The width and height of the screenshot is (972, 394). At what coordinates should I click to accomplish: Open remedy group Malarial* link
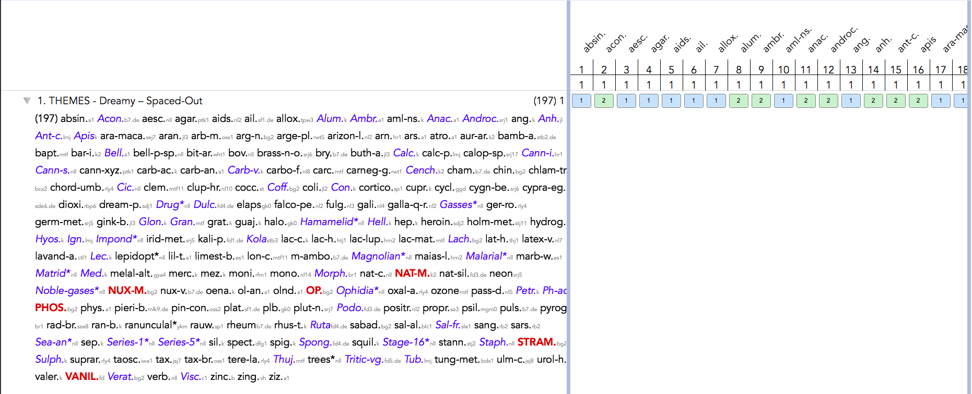(486, 256)
